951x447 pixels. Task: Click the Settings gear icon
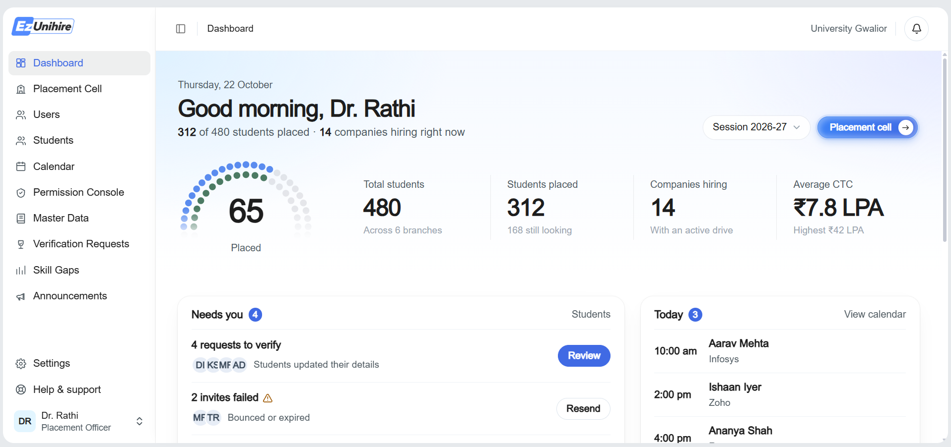point(21,364)
